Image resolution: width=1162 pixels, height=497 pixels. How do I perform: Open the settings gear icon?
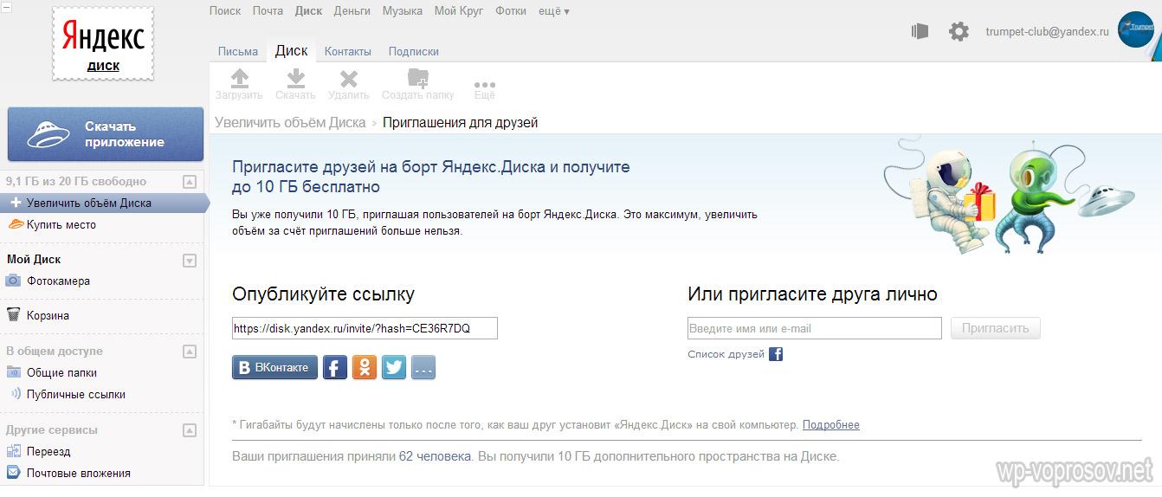(x=959, y=32)
